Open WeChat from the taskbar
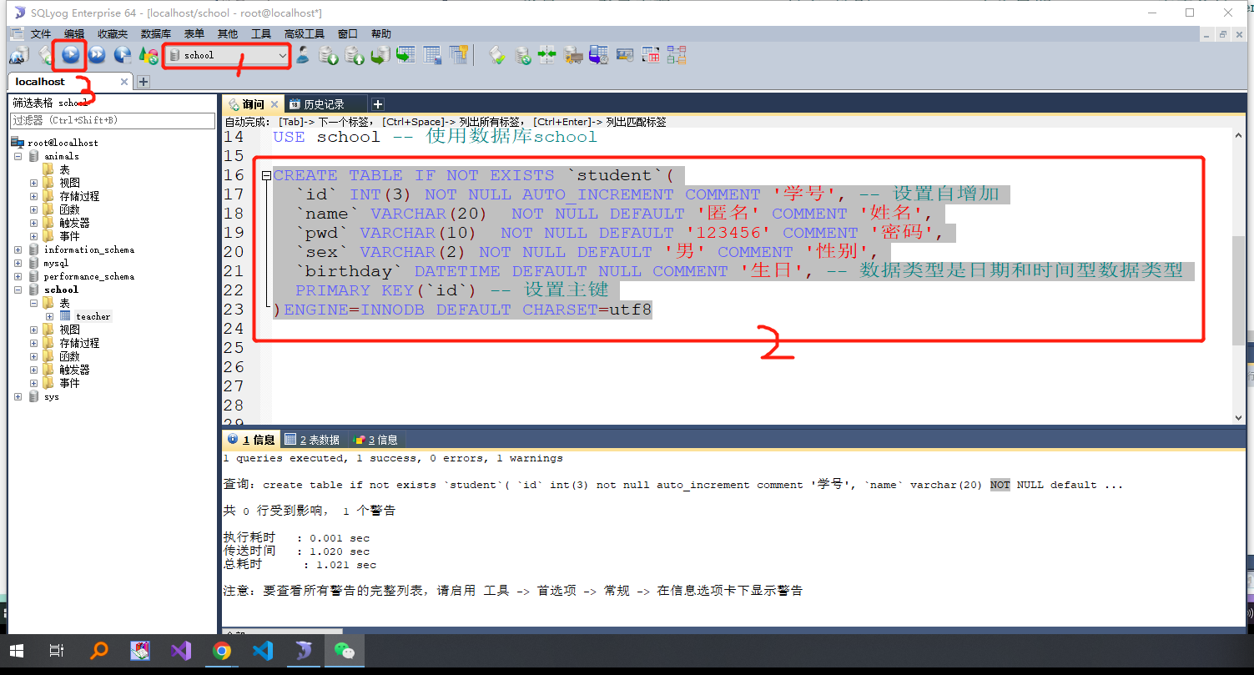Viewport: 1254px width, 675px height. click(344, 652)
